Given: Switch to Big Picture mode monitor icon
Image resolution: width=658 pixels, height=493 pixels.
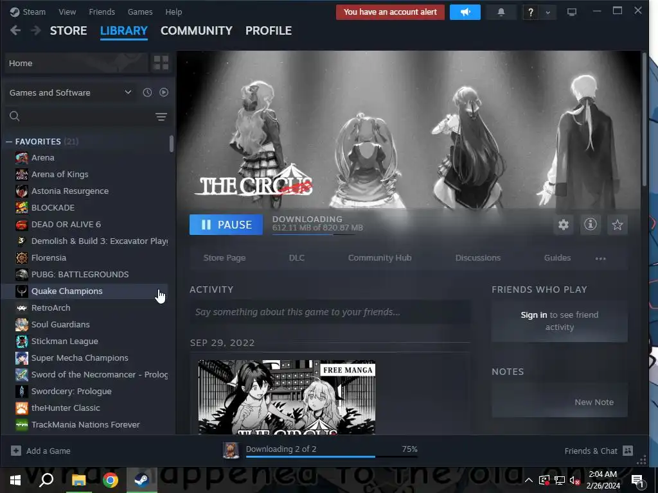Looking at the screenshot, I should [571, 12].
